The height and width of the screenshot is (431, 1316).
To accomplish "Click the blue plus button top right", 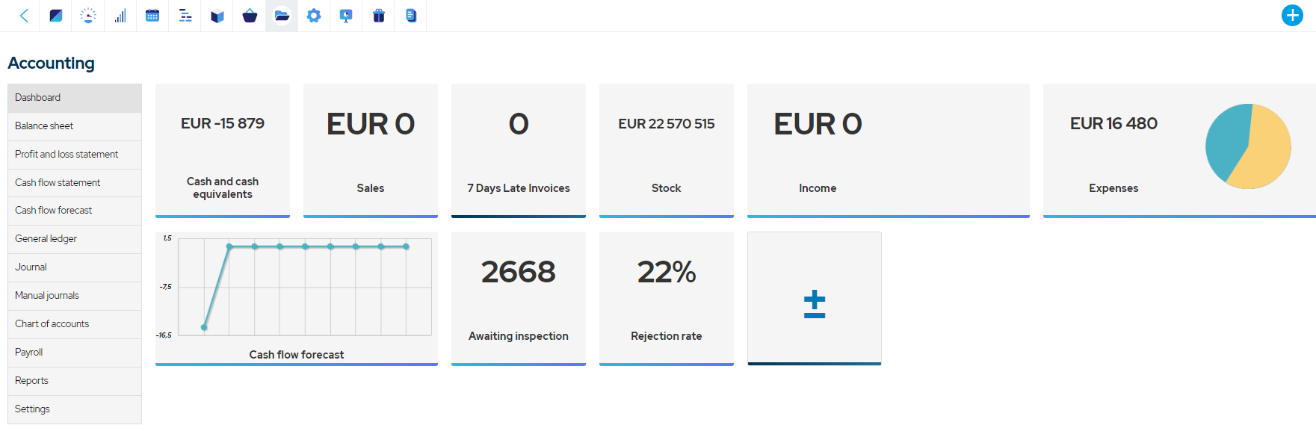I will [1293, 15].
